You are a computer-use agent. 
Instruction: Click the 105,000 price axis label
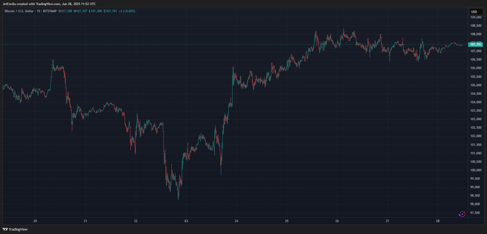pos(476,85)
